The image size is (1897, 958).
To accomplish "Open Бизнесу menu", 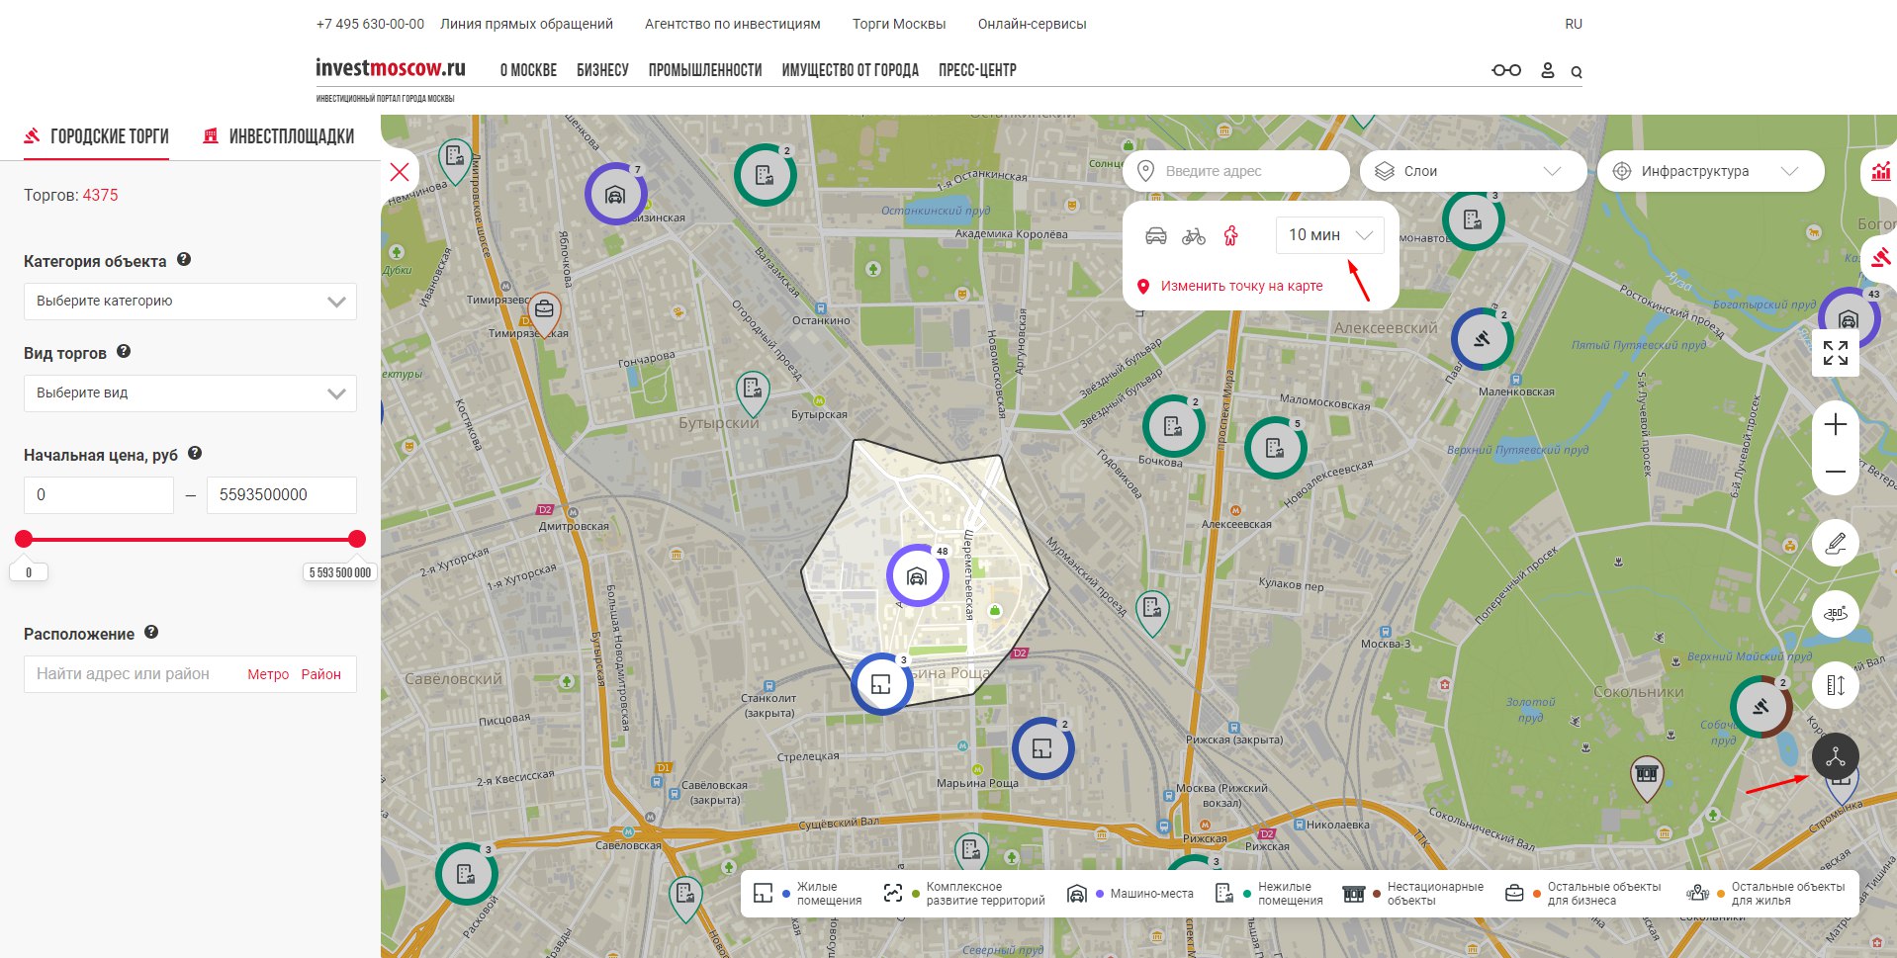I will pyautogui.click(x=602, y=70).
